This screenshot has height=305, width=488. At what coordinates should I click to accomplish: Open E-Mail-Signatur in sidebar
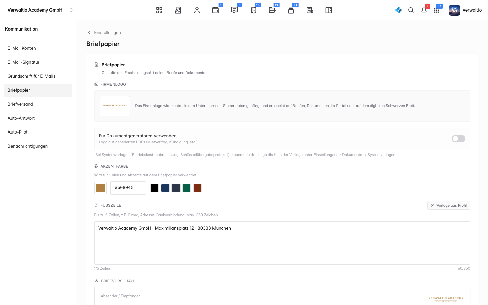(x=38, y=62)
